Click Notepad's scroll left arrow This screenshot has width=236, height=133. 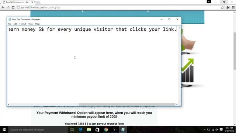coord(9,105)
